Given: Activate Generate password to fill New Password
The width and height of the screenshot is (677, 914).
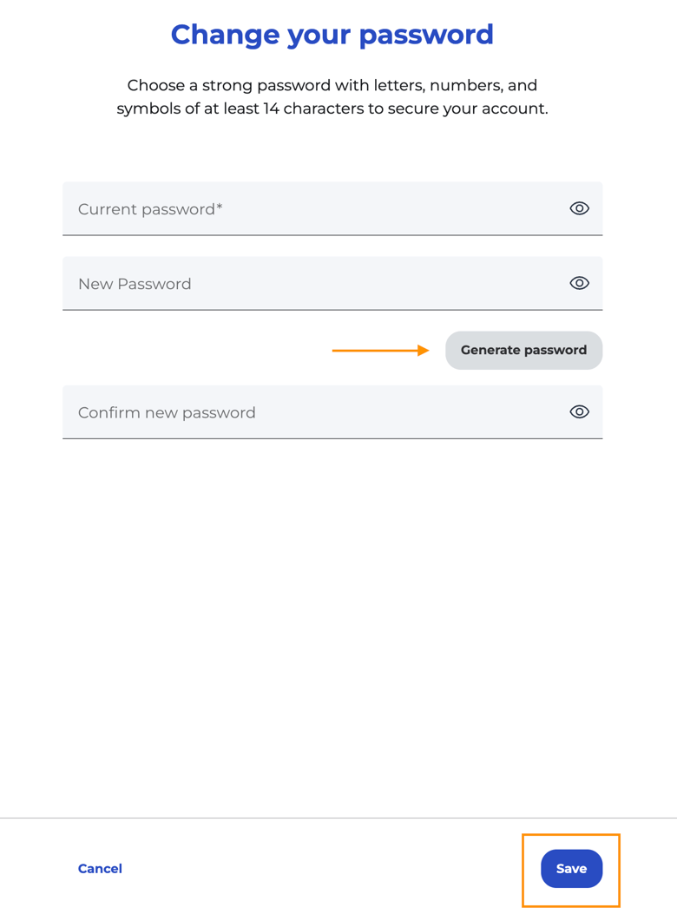Looking at the screenshot, I should coord(523,350).
